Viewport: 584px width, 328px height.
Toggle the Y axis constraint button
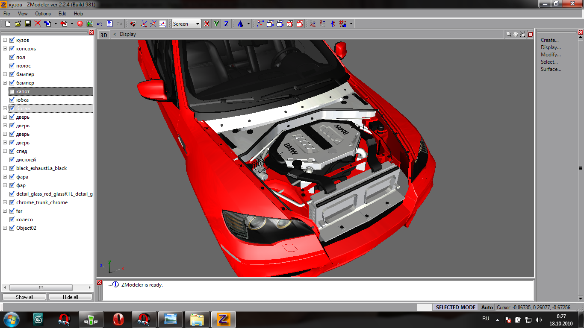(217, 24)
